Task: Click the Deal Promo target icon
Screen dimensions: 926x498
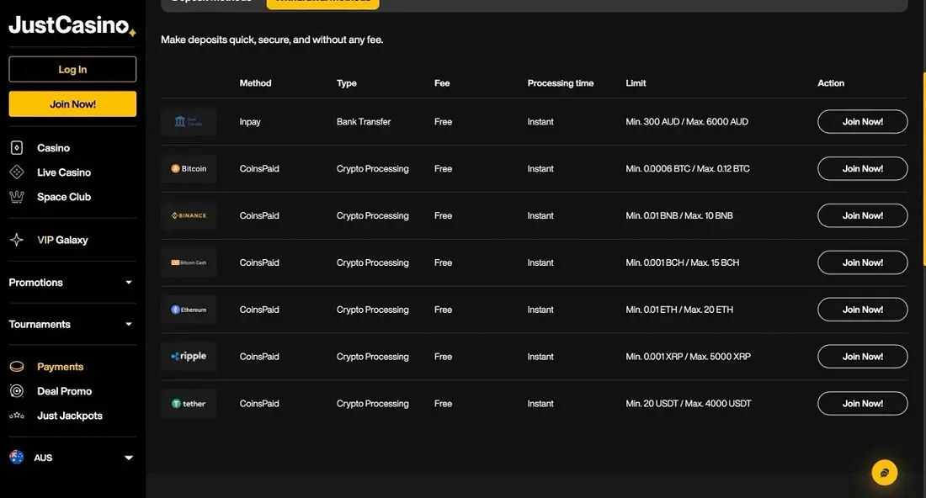Action: coord(17,390)
